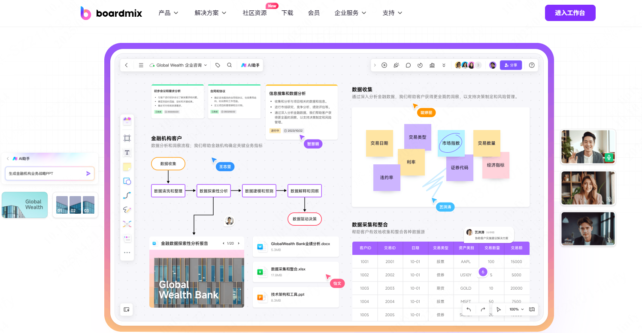The height and width of the screenshot is (333, 642).
Task: Go back in the left AI助手 panel
Action: click(x=7, y=158)
